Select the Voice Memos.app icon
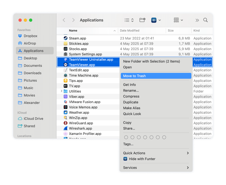The height and width of the screenshot is (185, 226). 66,107
